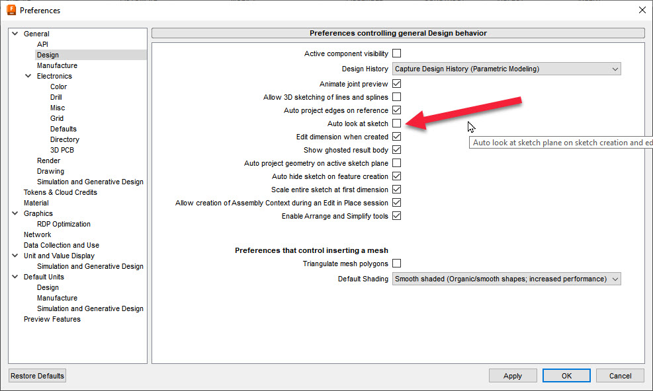The image size is (653, 391).
Task: Enable Active component visibility
Action: pos(396,53)
